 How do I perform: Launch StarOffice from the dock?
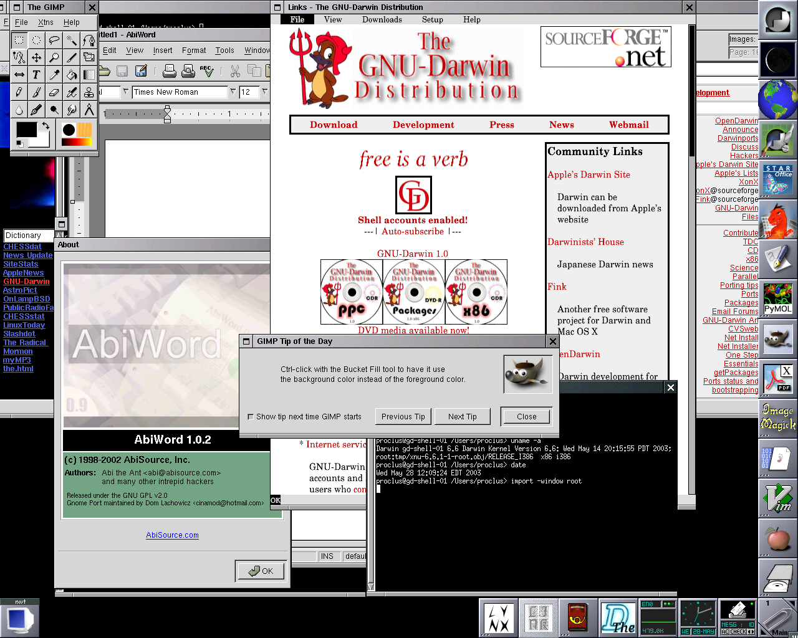coord(777,179)
